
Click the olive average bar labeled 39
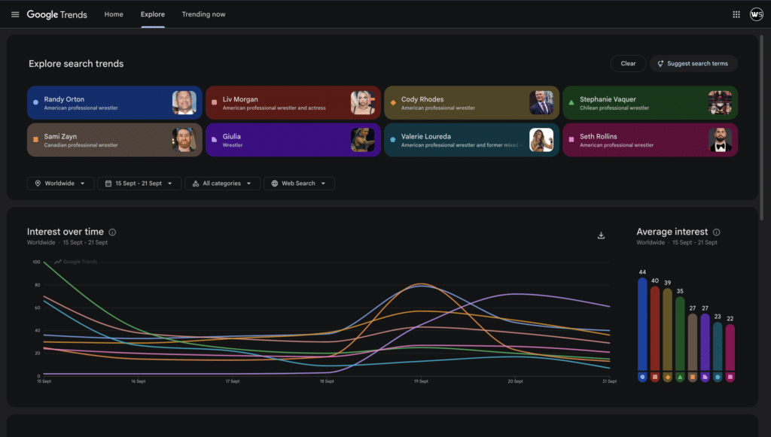(x=667, y=329)
